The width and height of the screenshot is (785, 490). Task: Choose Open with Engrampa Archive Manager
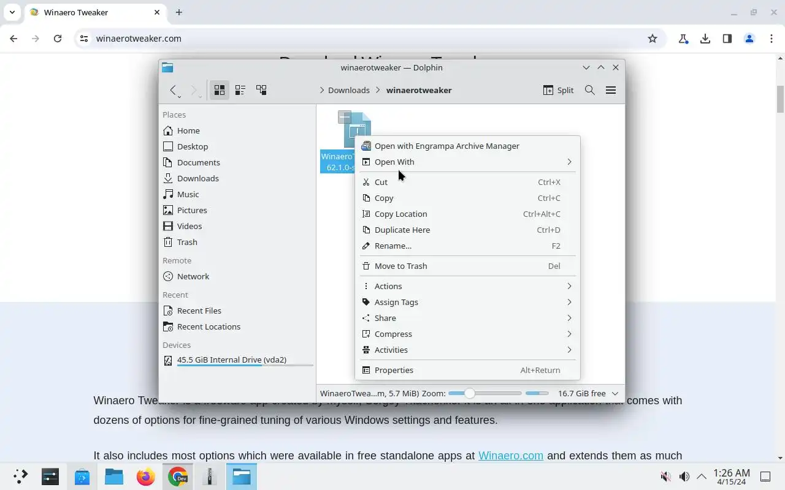467,146
